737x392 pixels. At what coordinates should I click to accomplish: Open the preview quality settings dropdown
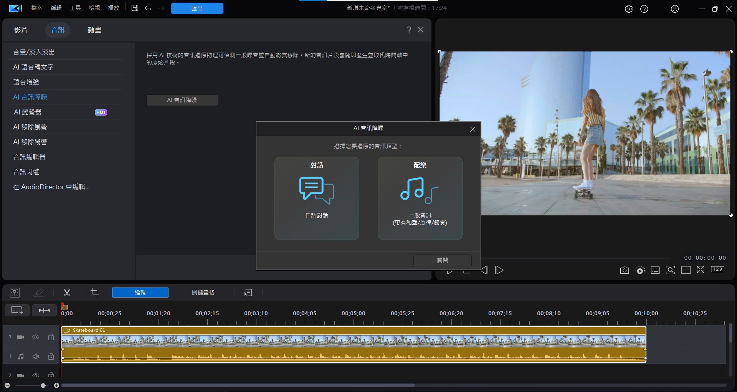click(641, 270)
